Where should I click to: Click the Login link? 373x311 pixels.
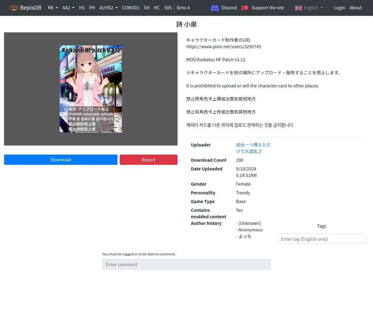(x=339, y=8)
